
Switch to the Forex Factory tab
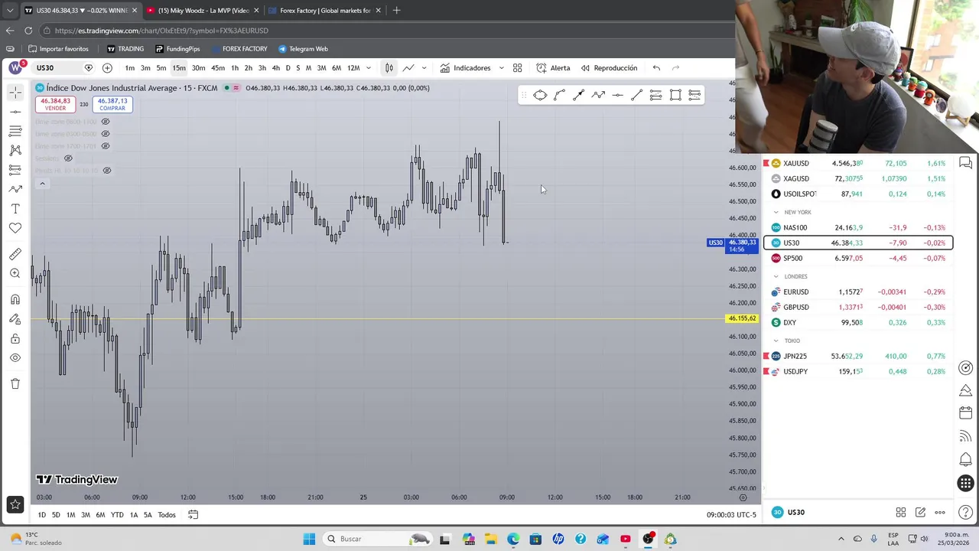[x=325, y=11]
